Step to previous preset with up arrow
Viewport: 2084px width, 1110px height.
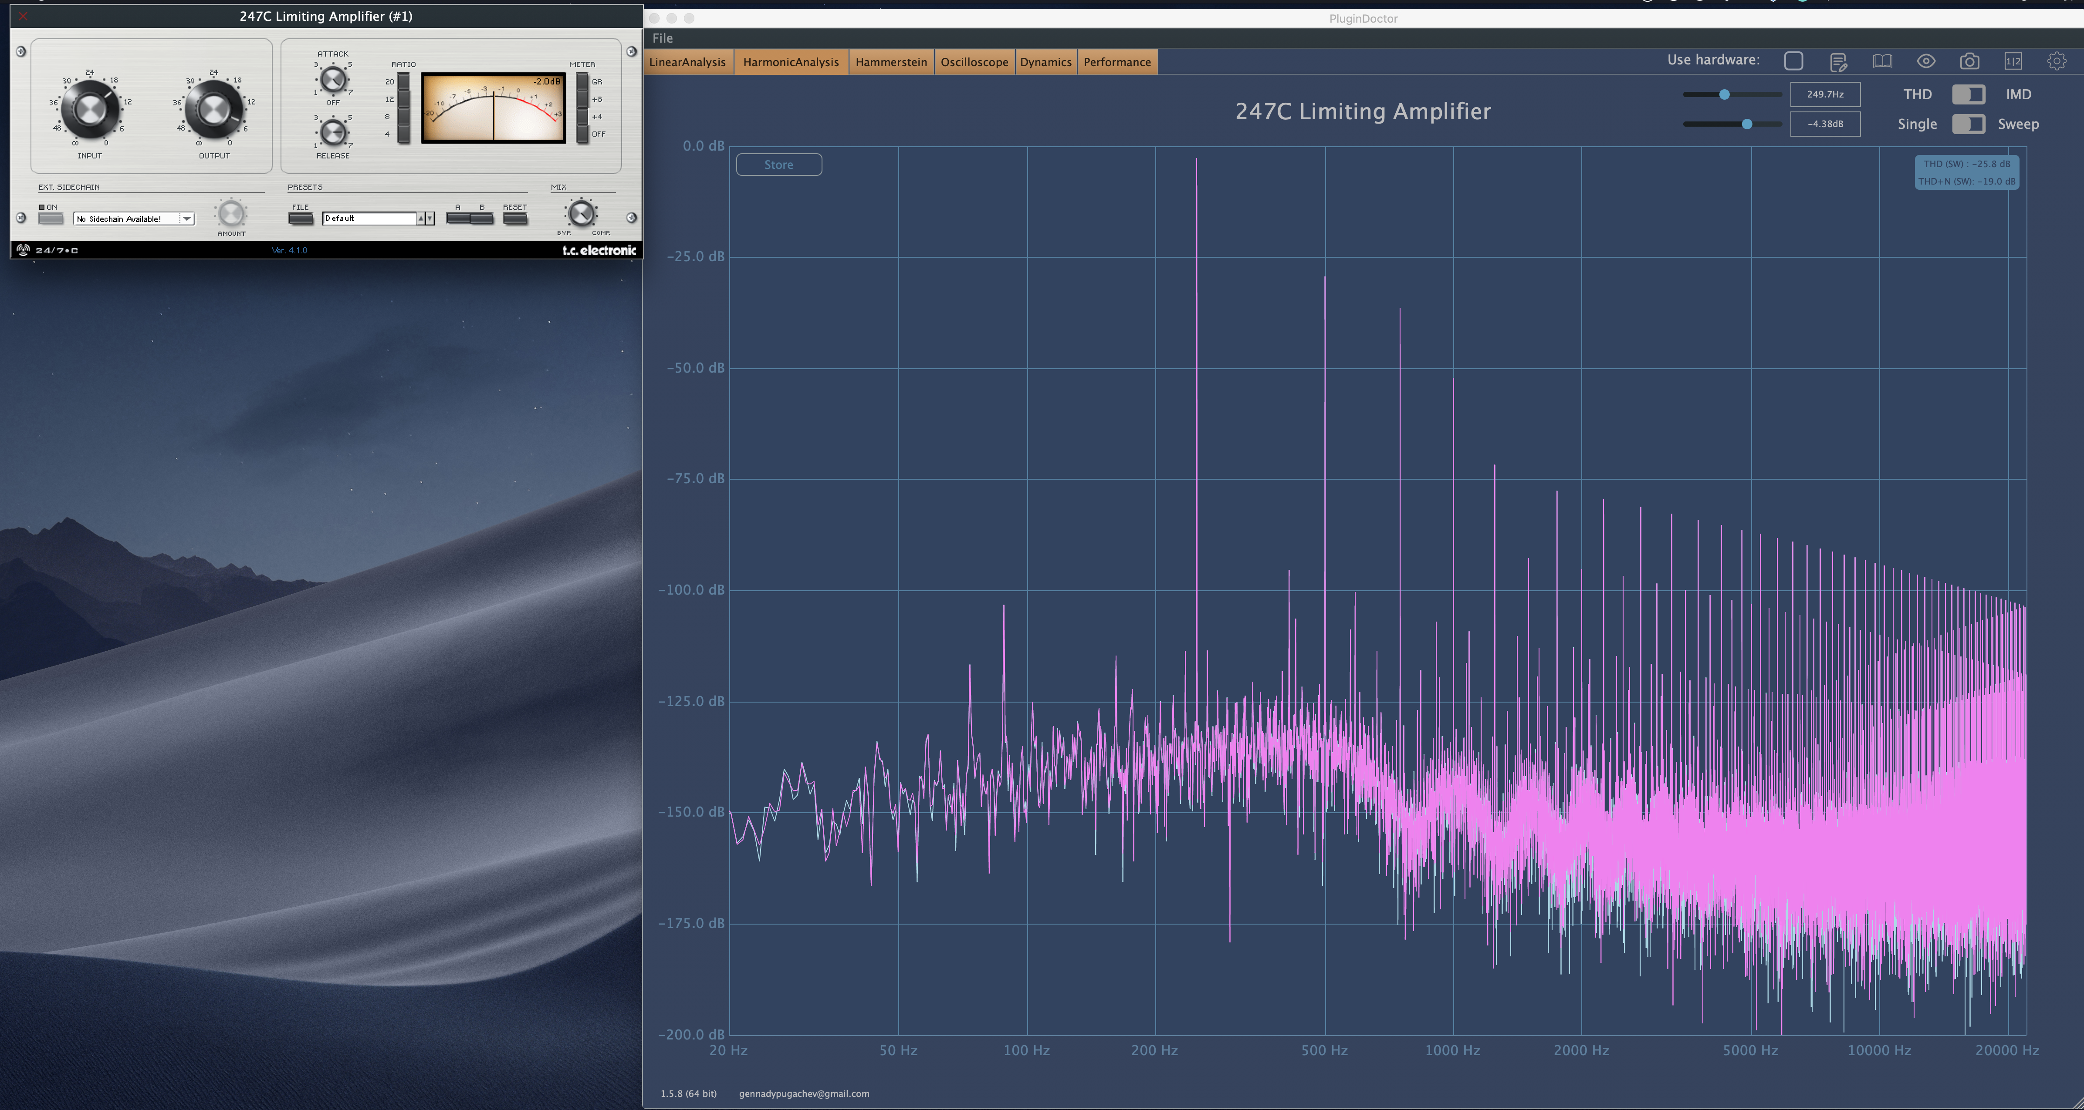(421, 218)
